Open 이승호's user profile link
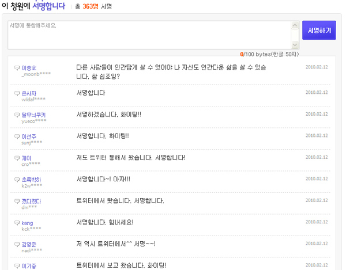This screenshot has height=270, width=346. pos(29,69)
